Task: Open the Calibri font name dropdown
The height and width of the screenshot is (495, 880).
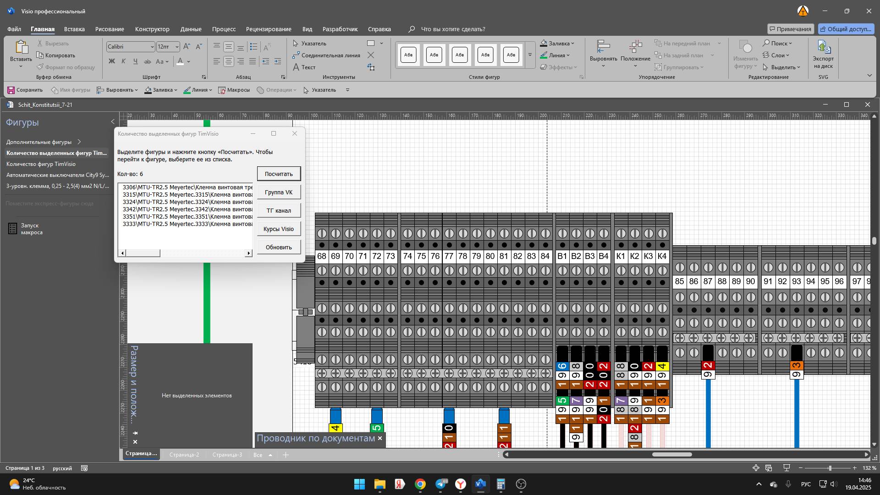Action: pyautogui.click(x=152, y=47)
